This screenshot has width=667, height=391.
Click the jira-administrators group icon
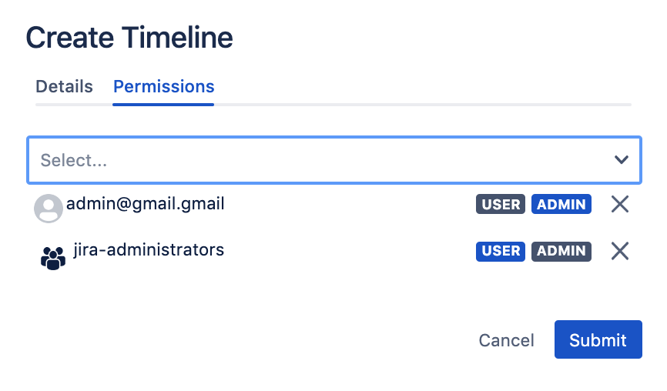tap(53, 257)
